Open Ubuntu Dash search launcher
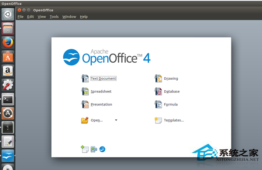 (8, 14)
